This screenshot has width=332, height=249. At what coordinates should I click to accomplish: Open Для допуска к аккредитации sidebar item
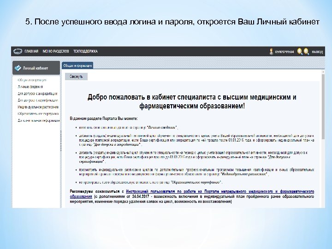(37, 93)
